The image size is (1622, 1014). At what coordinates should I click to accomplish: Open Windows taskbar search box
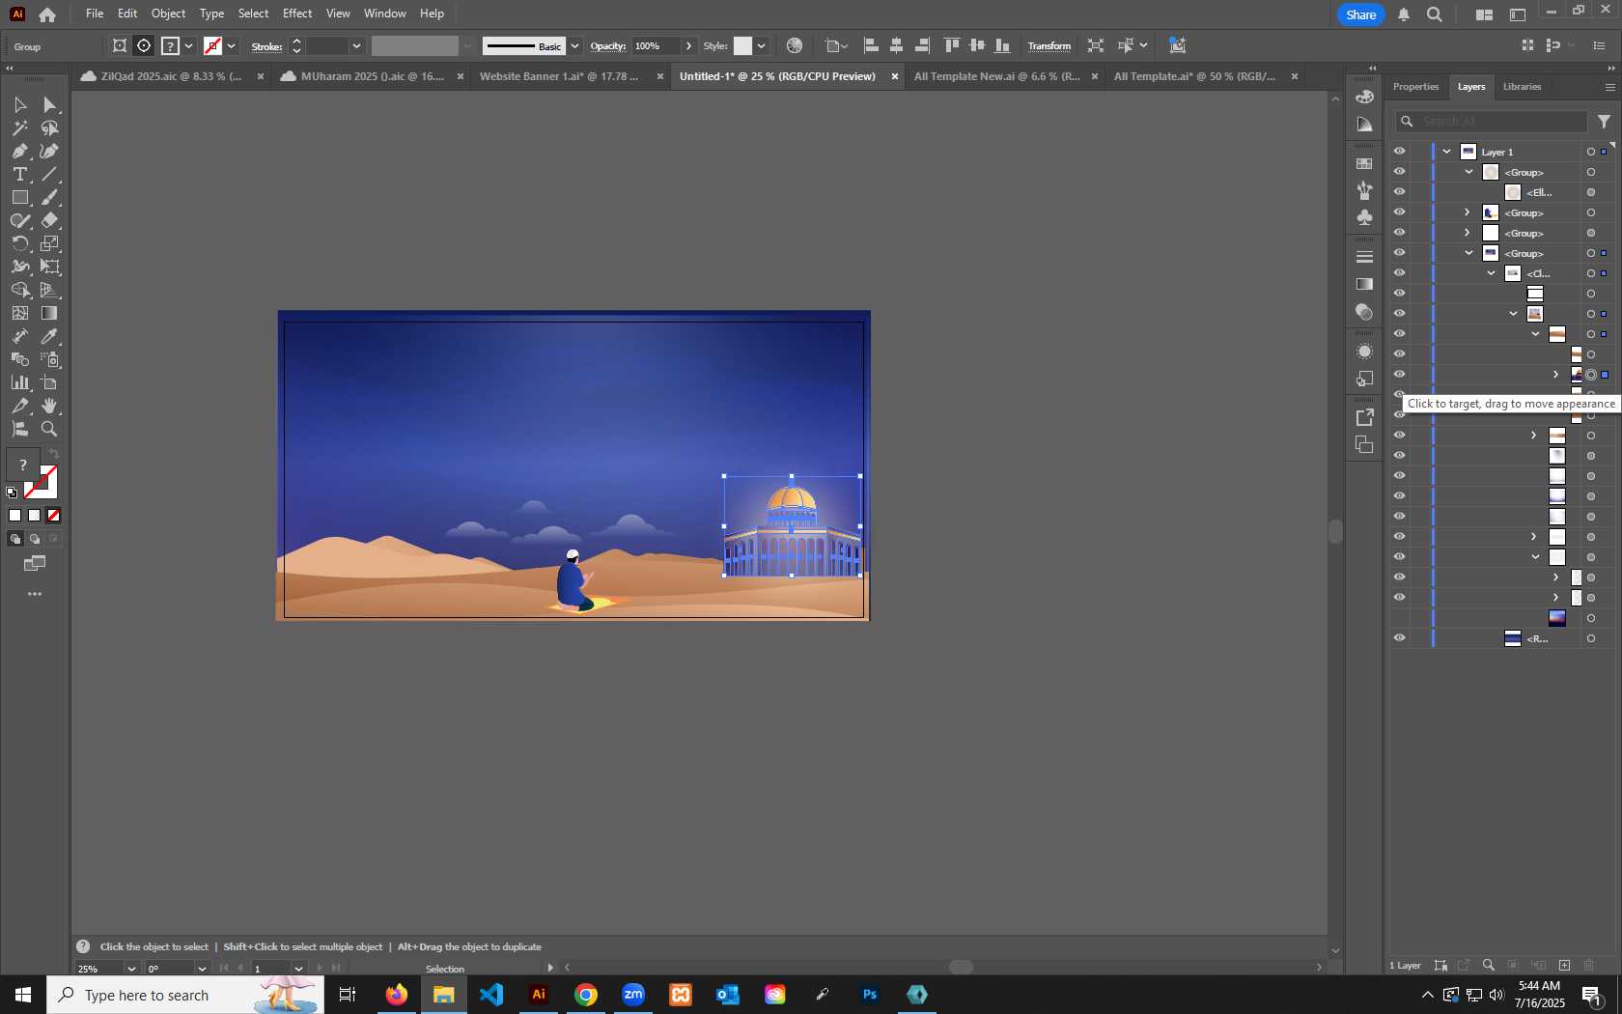(x=185, y=995)
